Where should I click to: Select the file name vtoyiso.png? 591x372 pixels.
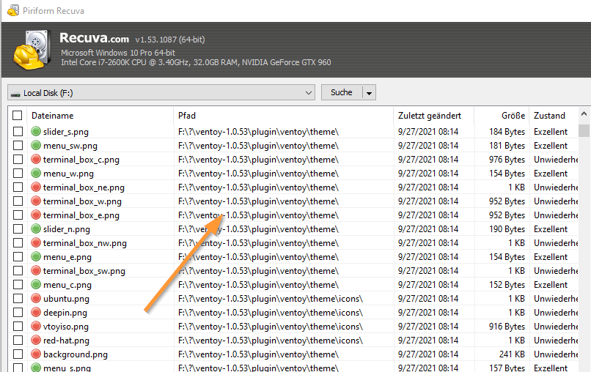pos(66,327)
